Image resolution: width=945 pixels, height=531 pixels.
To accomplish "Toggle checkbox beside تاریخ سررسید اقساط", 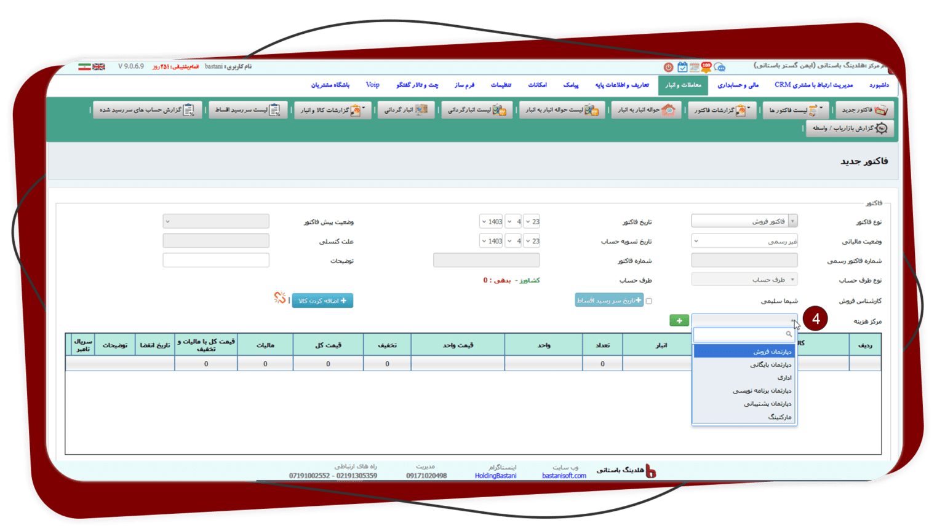I will [649, 301].
